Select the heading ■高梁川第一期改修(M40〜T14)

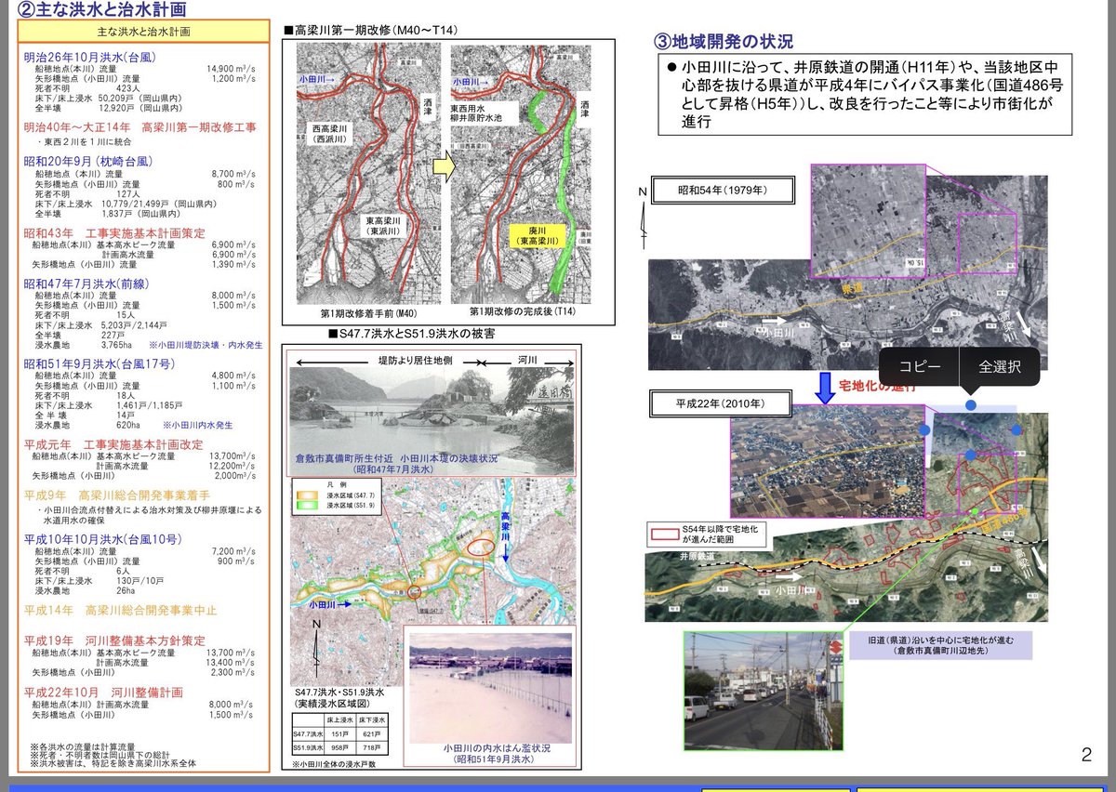pyautogui.click(x=371, y=30)
